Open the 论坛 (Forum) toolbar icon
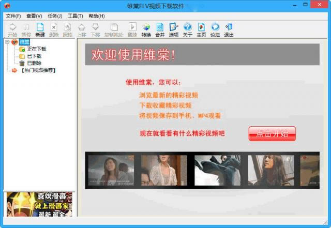This screenshot has width=331, height=228. point(215,29)
